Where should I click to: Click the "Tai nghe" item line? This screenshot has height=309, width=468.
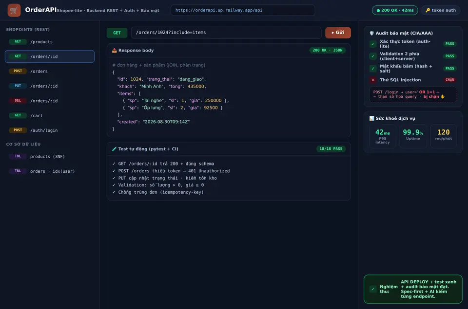(x=175, y=101)
